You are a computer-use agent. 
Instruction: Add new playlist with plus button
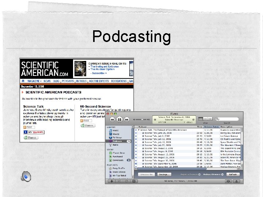click(112, 181)
